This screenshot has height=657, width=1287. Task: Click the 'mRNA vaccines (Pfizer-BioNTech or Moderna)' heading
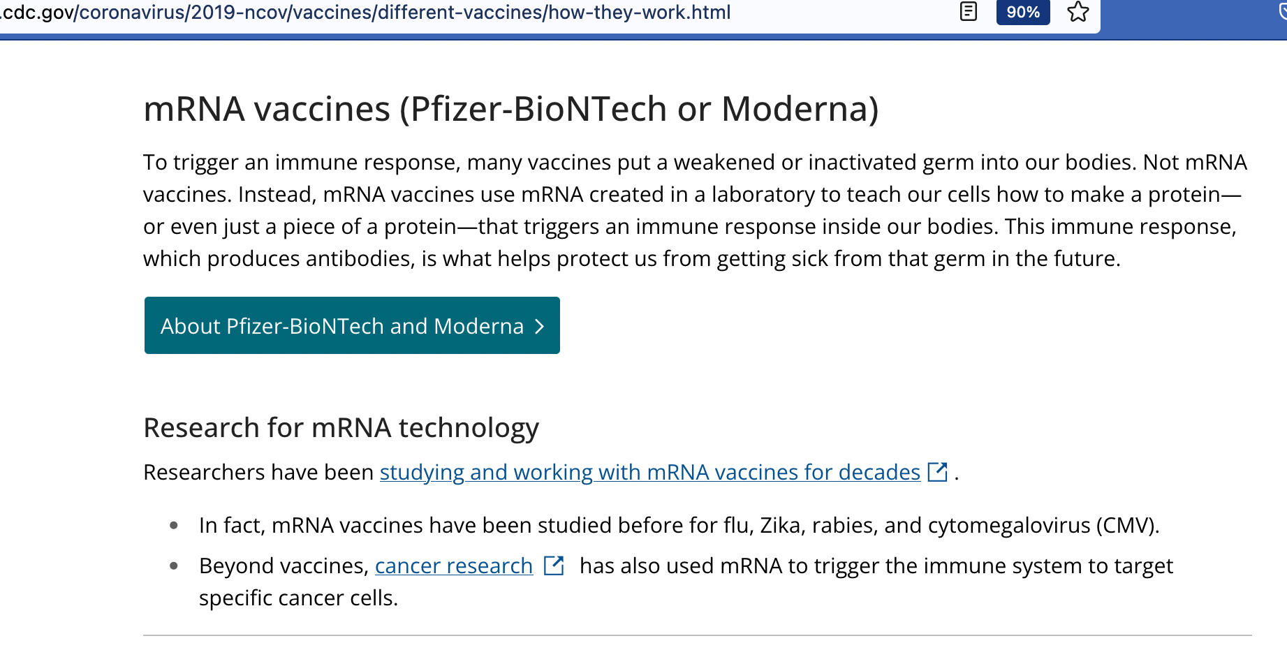click(510, 109)
